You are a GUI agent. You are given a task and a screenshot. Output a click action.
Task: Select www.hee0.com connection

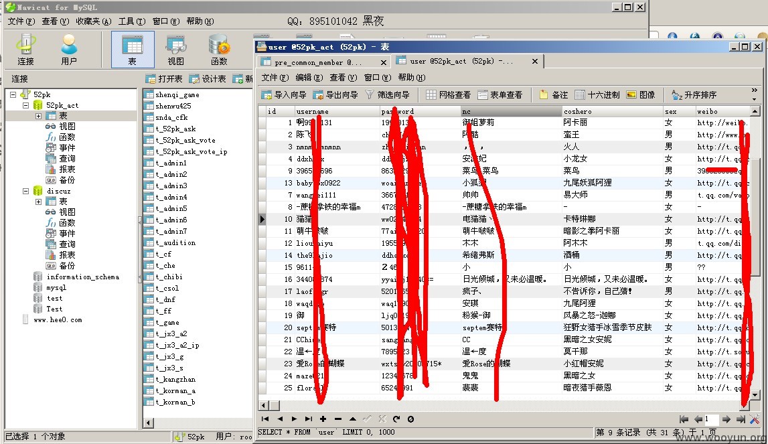tap(58, 320)
